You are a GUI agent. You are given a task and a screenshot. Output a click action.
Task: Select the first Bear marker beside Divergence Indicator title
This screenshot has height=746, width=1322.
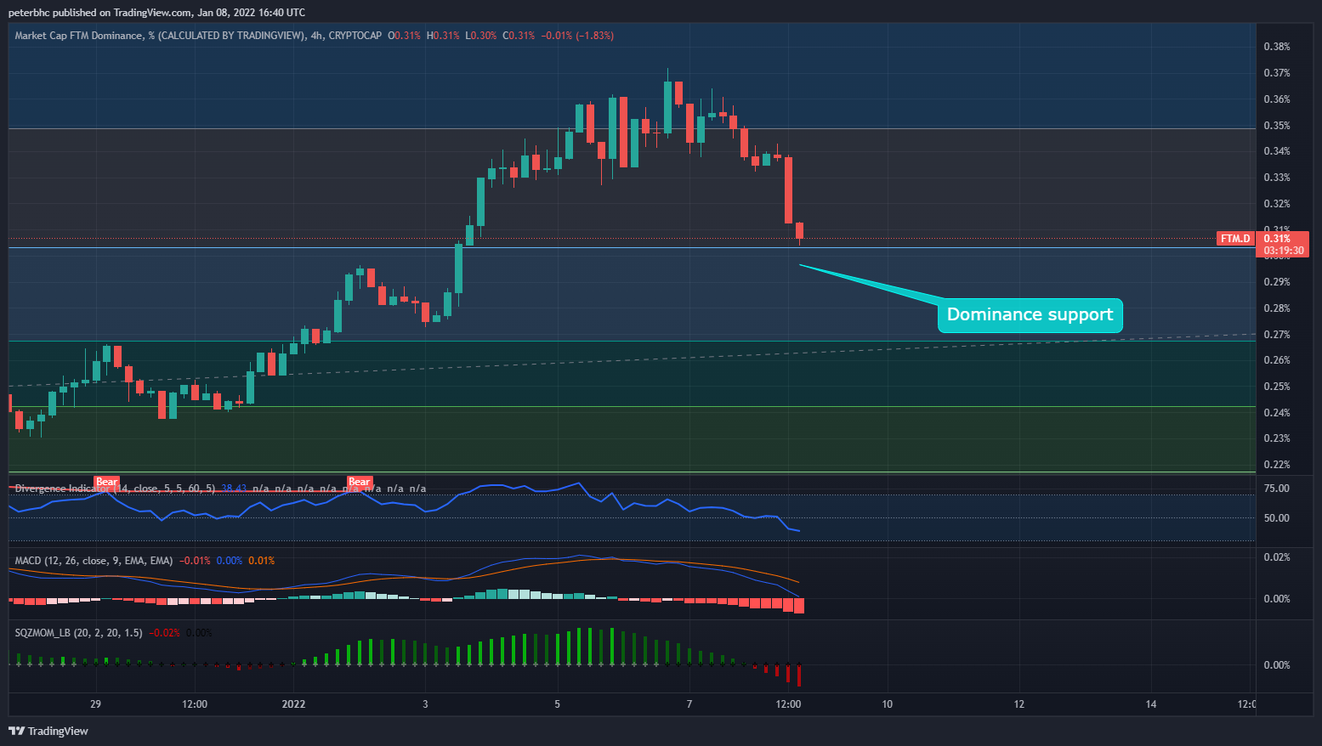[106, 482]
